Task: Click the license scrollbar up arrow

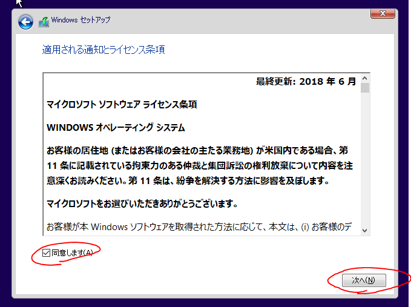Action: [x=364, y=78]
